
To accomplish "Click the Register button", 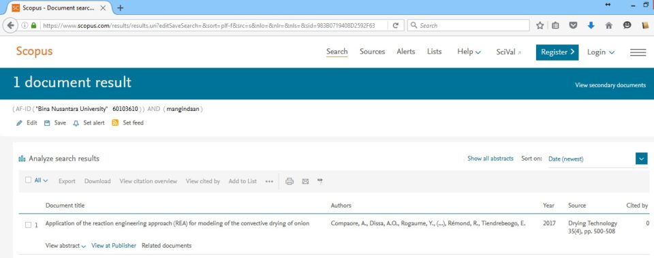I will (x=557, y=52).
